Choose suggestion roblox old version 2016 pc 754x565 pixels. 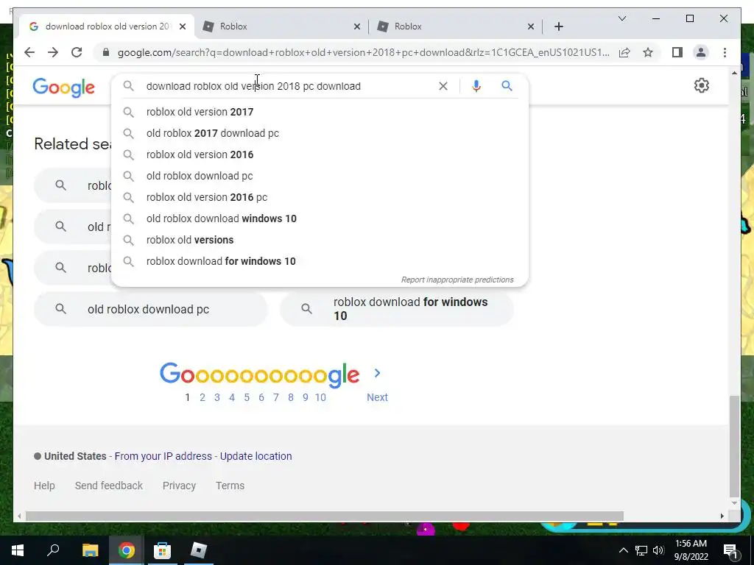pos(320,197)
